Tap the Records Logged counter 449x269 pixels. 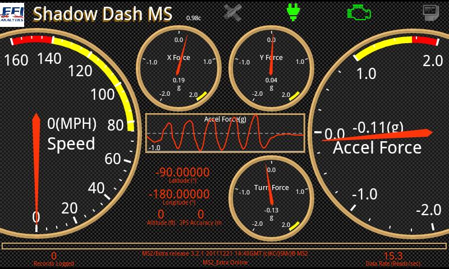pyautogui.click(x=54, y=259)
